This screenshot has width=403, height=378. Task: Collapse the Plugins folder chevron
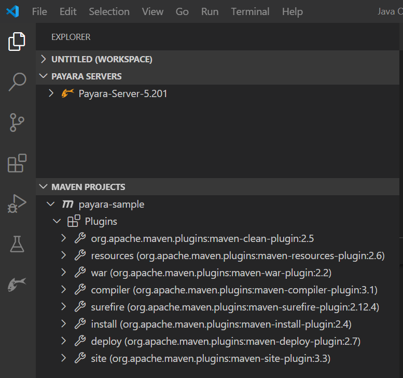click(x=57, y=222)
